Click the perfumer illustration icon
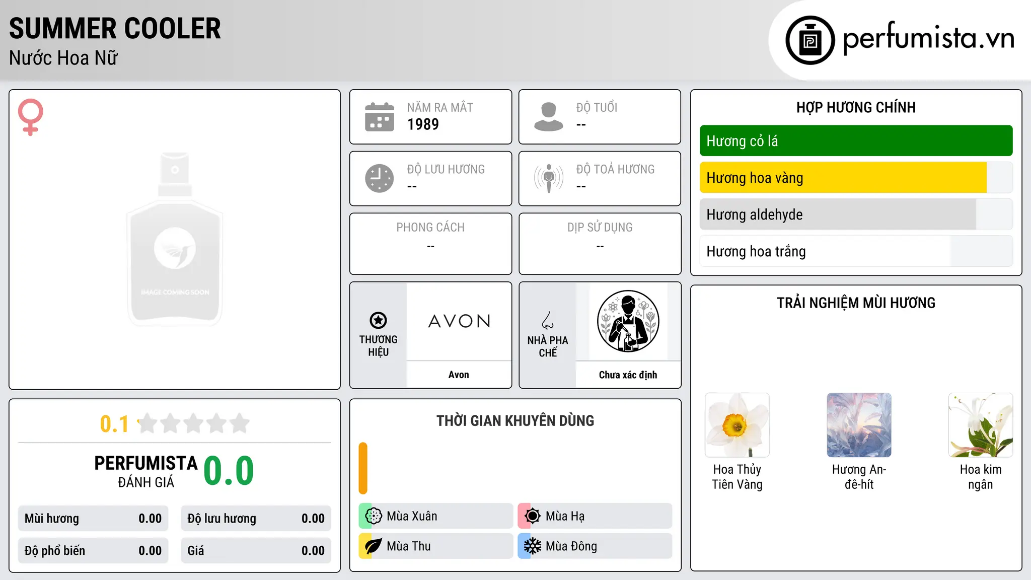1031x580 pixels. coord(628,321)
